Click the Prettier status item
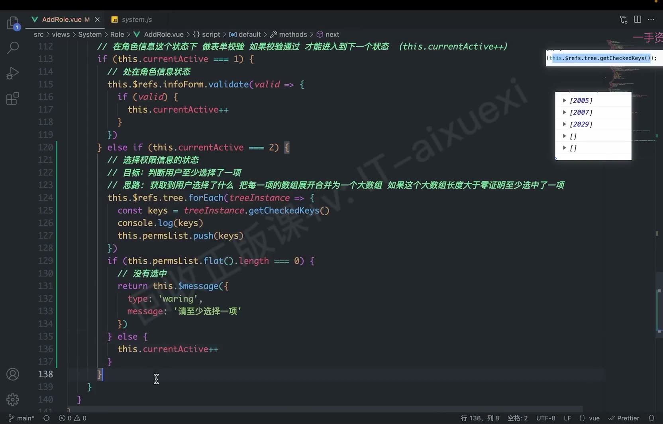Viewport: 663px width, 424px height. pos(624,418)
